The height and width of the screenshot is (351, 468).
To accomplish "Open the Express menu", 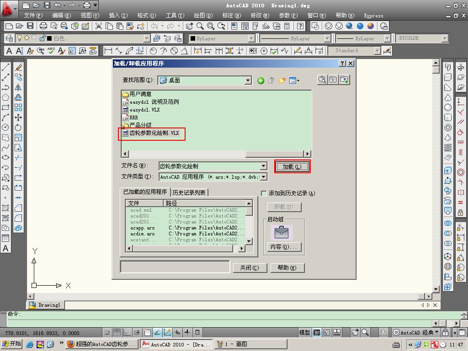I will tap(373, 16).
